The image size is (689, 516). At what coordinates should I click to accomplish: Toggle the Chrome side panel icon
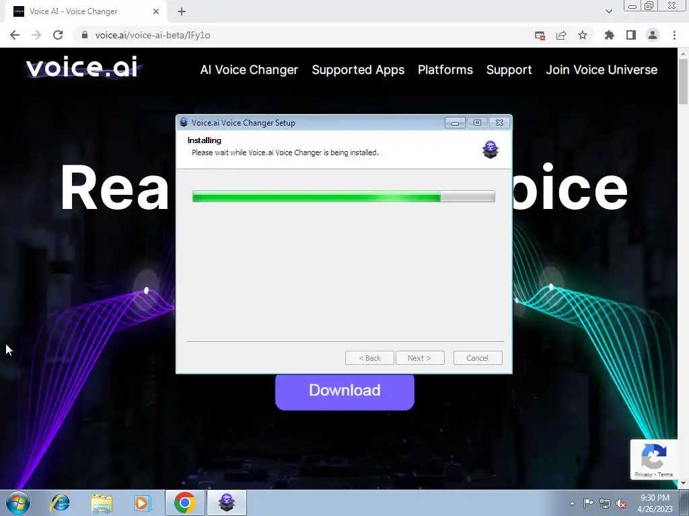tap(631, 35)
